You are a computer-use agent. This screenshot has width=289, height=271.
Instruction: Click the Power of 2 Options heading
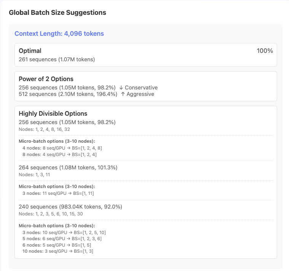click(46, 79)
